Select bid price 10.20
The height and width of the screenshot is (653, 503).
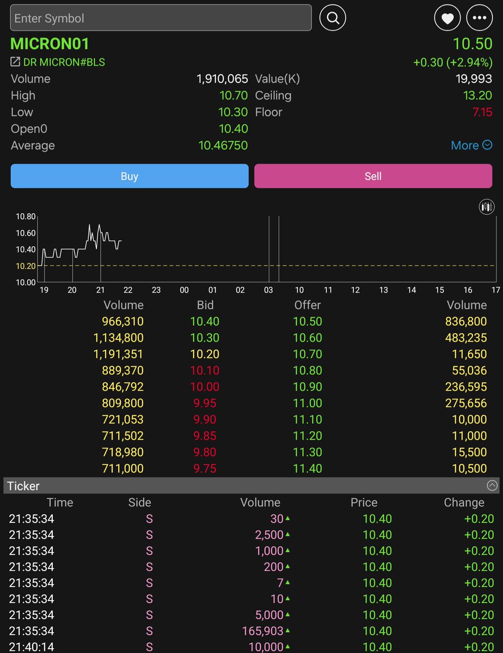(205, 353)
